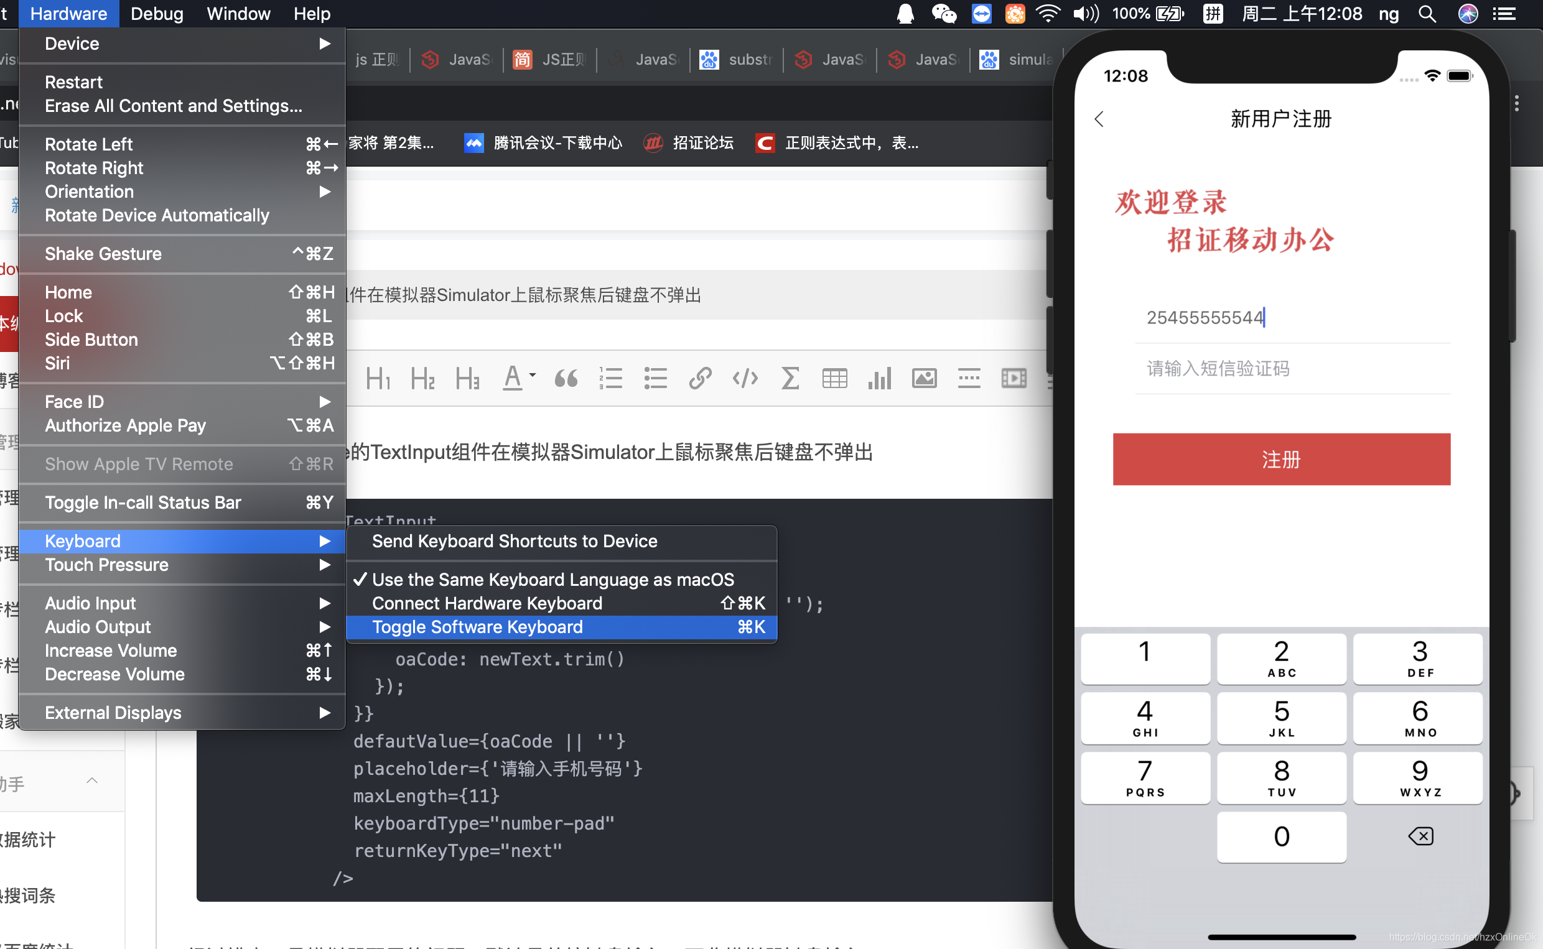Viewport: 1543px width, 949px height.
Task: Insert math formula with the sigma icon
Action: click(790, 379)
